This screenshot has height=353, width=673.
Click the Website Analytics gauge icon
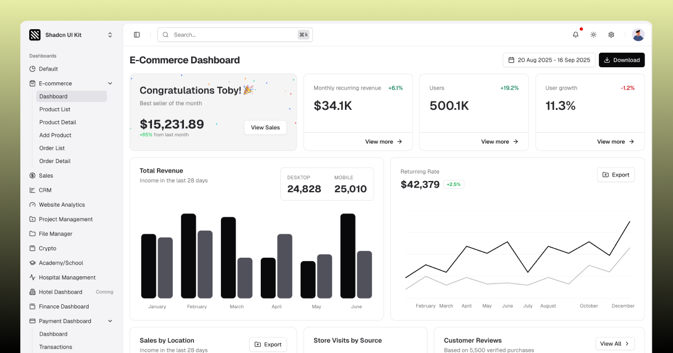coord(33,205)
